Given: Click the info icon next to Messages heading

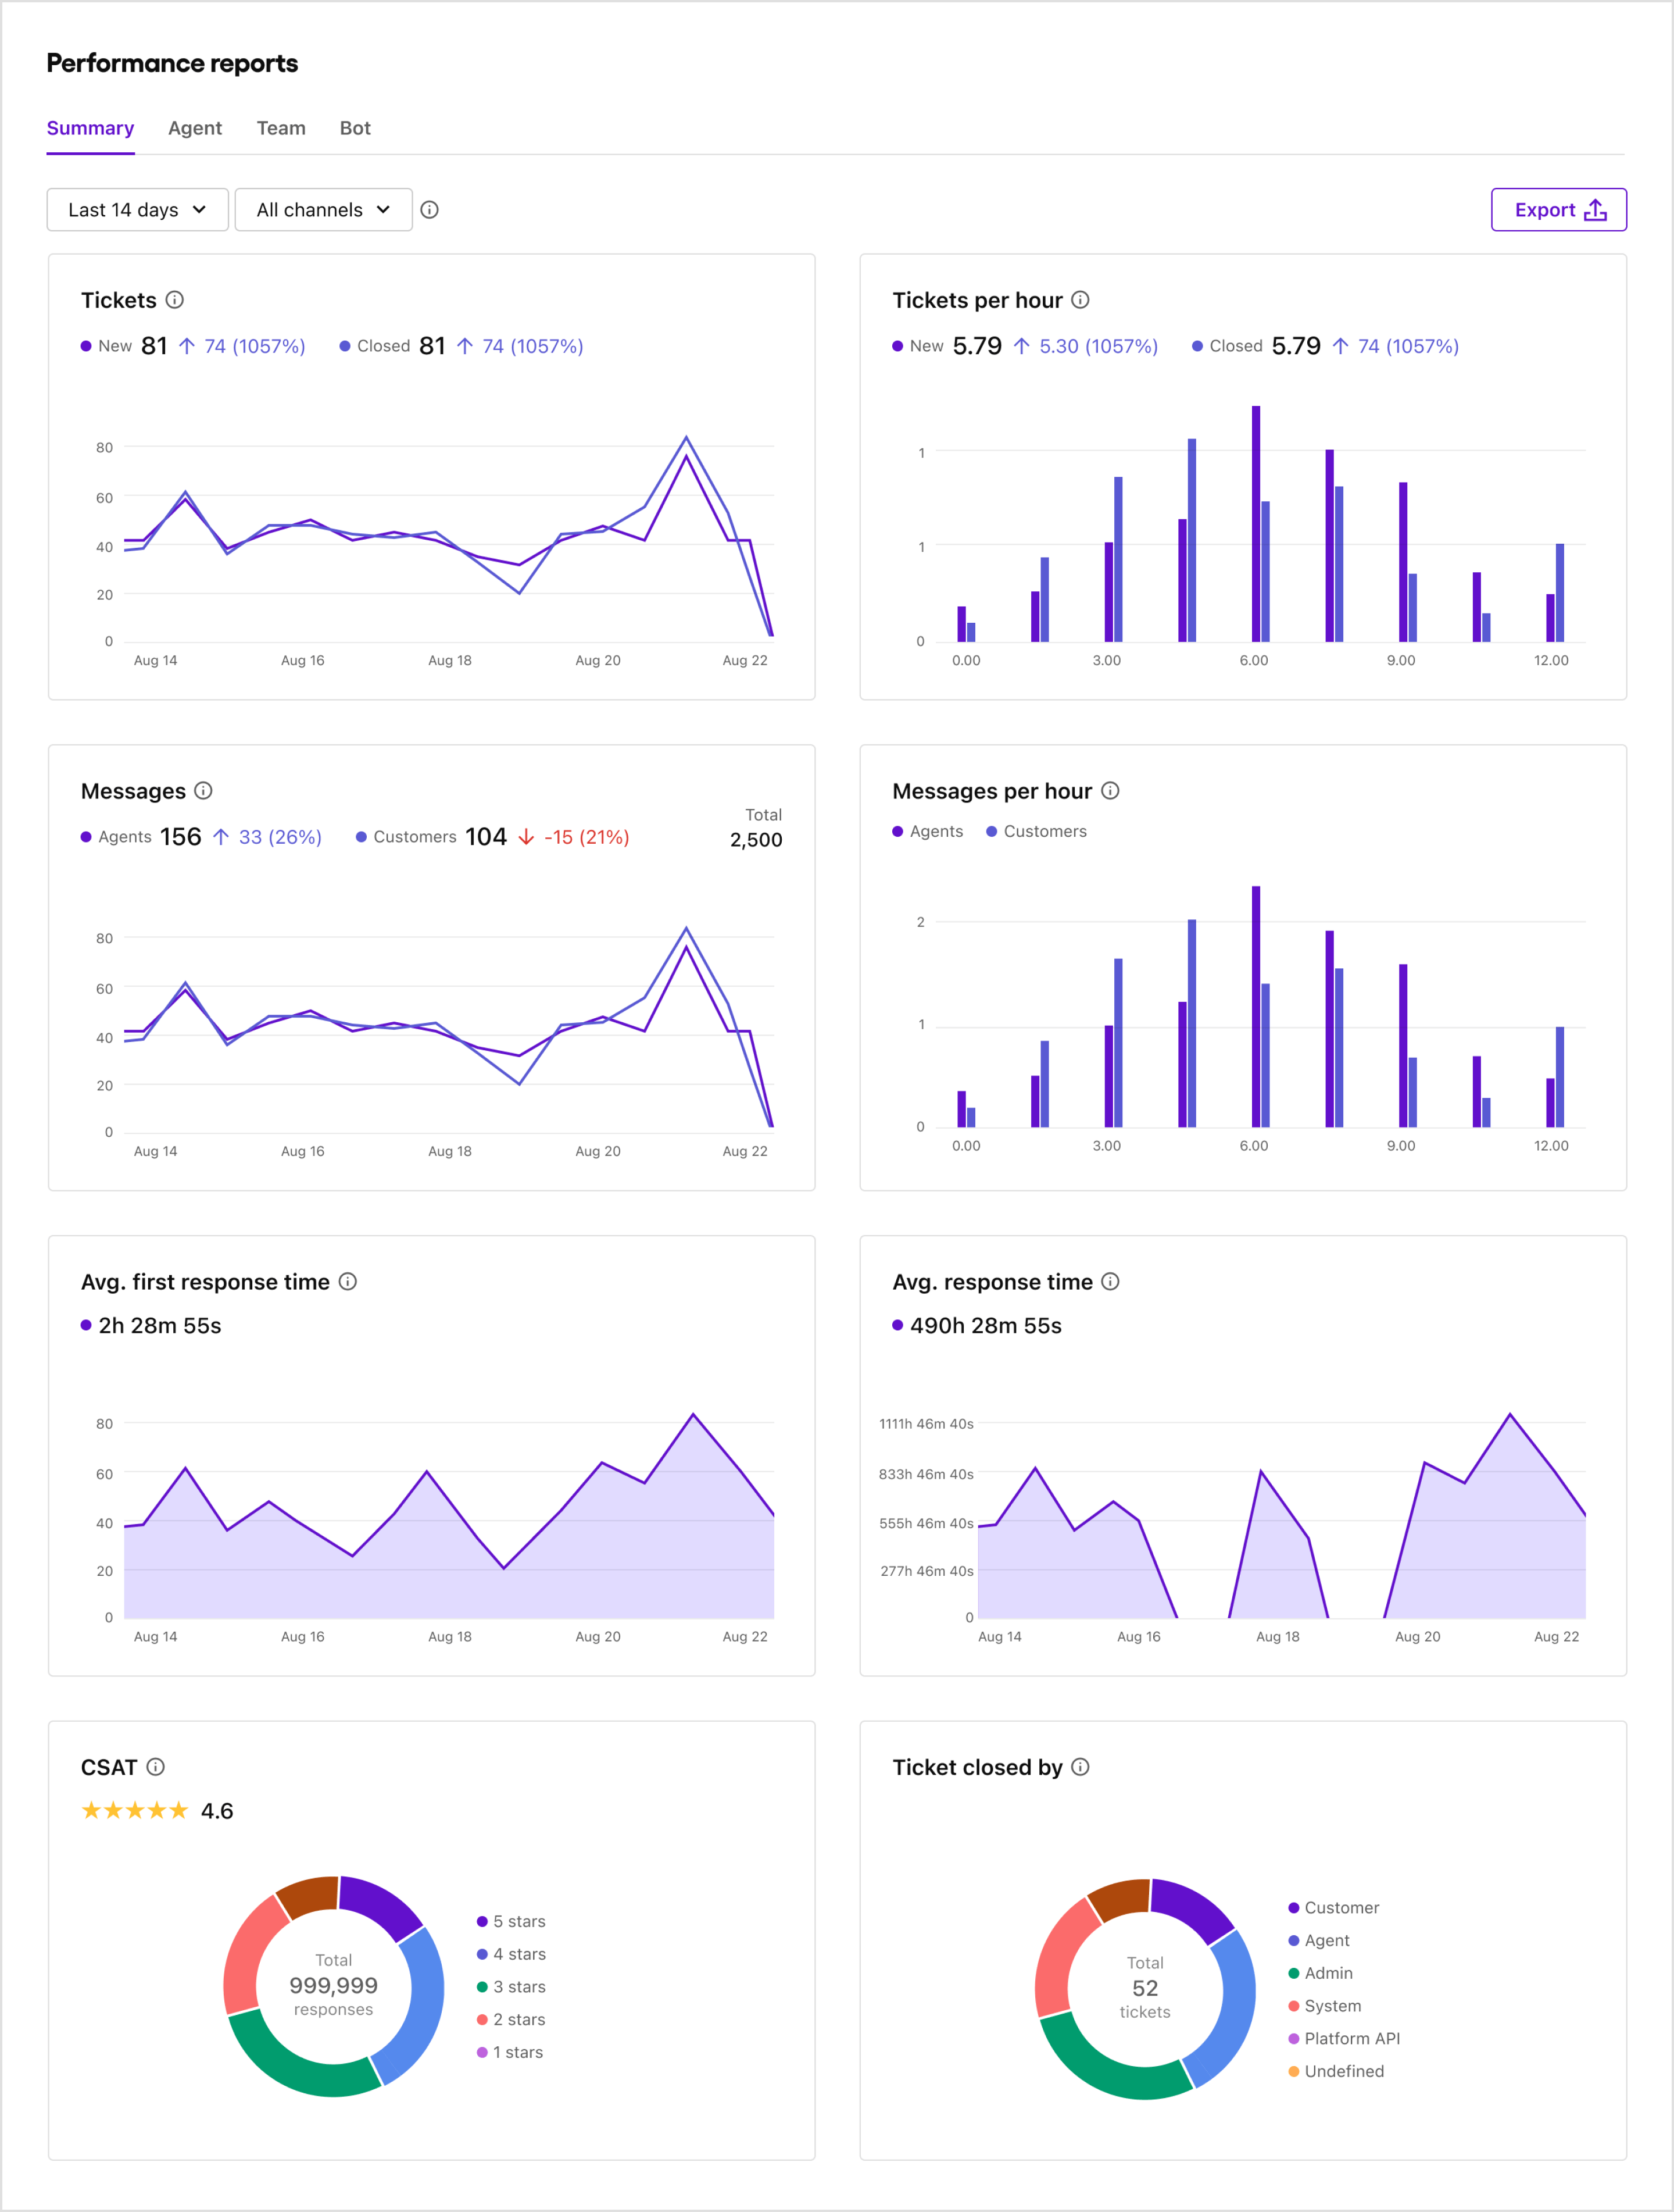Looking at the screenshot, I should pos(204,790).
